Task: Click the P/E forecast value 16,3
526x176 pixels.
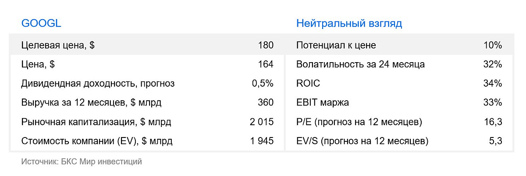Action: coord(494,122)
